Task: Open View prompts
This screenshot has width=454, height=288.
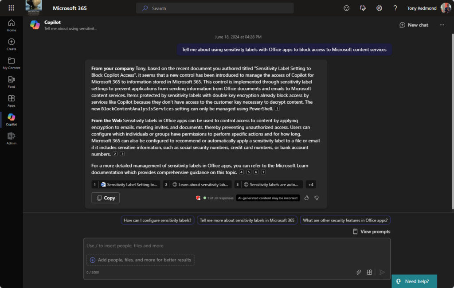Action: click(372, 232)
